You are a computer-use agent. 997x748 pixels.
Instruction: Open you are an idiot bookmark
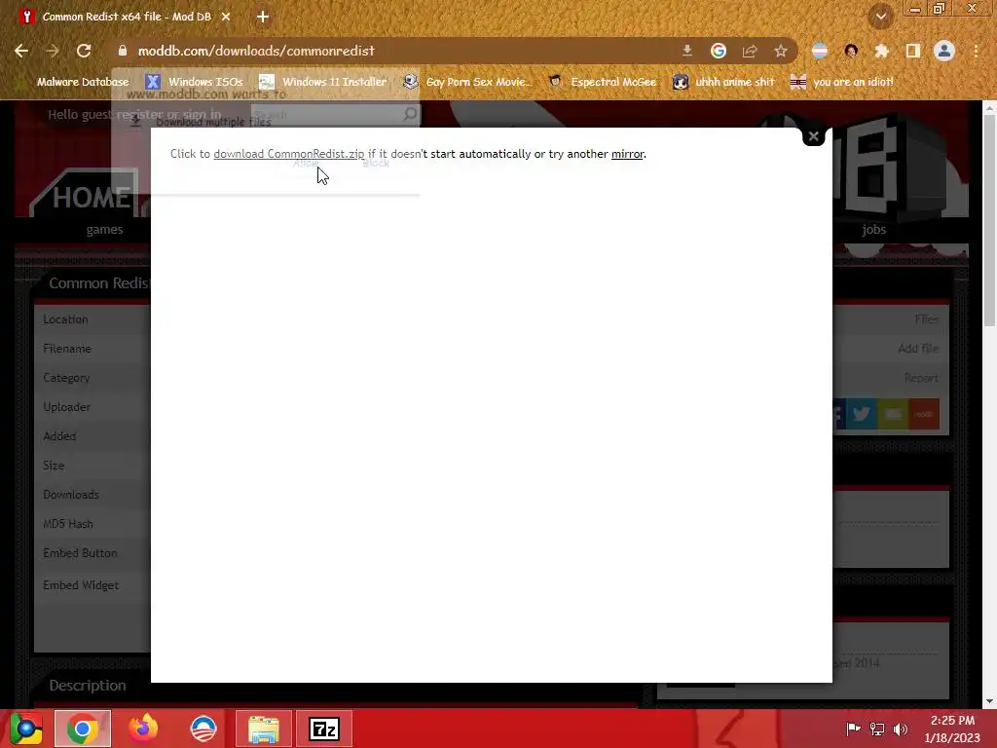pos(842,82)
